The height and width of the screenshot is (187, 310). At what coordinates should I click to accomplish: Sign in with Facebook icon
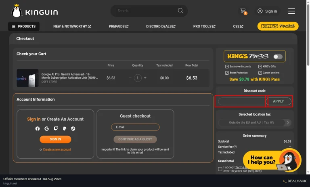(x=38, y=128)
